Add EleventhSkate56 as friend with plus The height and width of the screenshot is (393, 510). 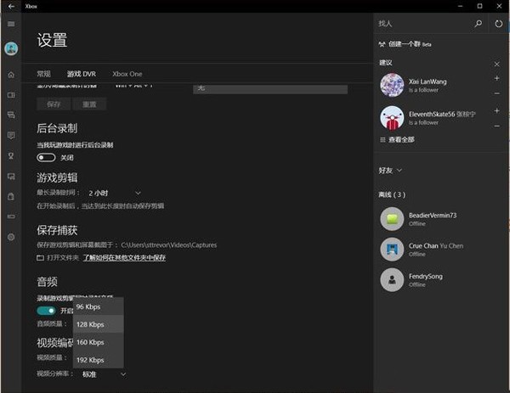(x=496, y=110)
